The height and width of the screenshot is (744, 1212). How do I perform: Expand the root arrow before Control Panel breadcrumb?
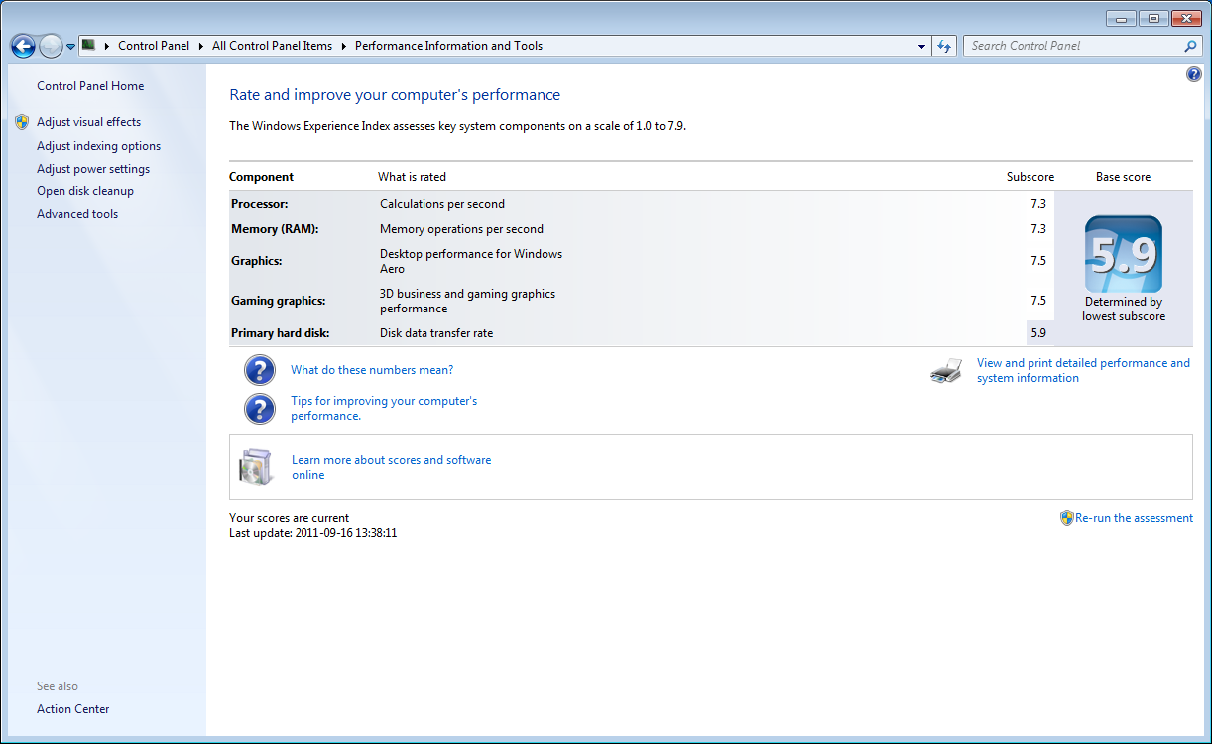tap(106, 46)
